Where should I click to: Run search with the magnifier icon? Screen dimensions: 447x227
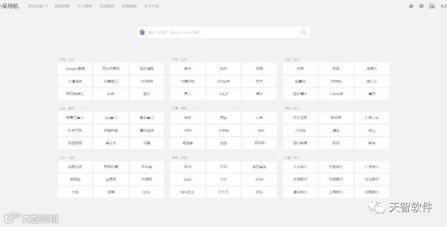pyautogui.click(x=304, y=32)
